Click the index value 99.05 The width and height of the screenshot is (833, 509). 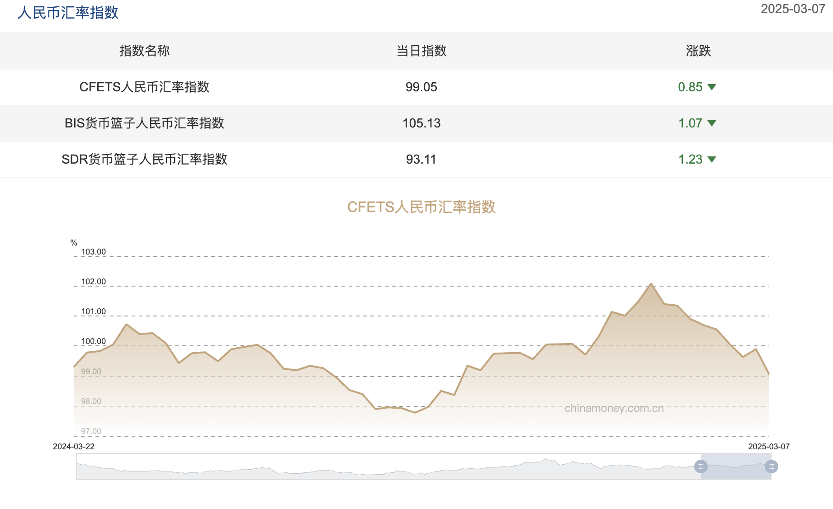421,87
